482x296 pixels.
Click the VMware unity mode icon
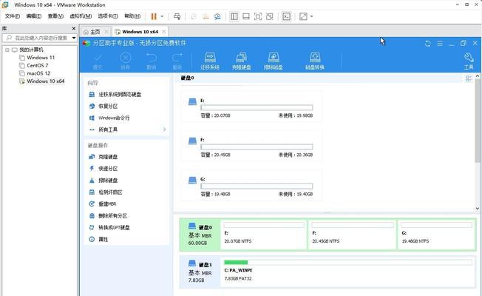270,16
